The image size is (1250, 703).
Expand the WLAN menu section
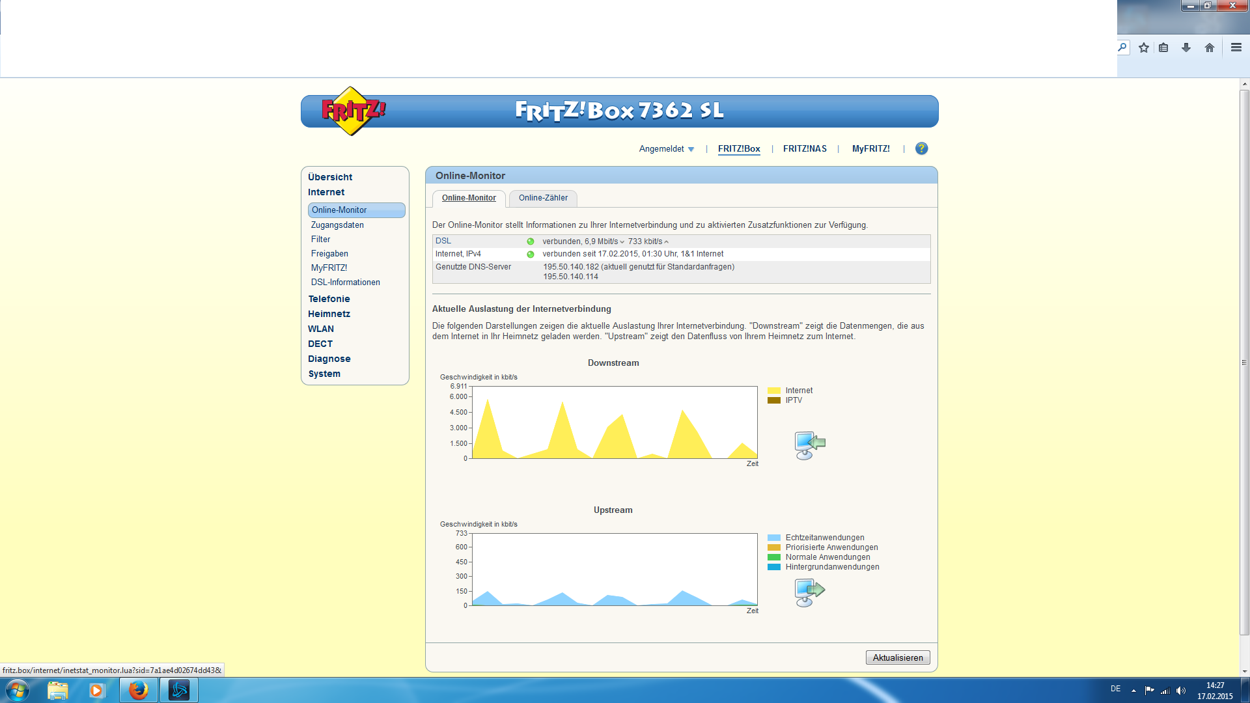321,329
